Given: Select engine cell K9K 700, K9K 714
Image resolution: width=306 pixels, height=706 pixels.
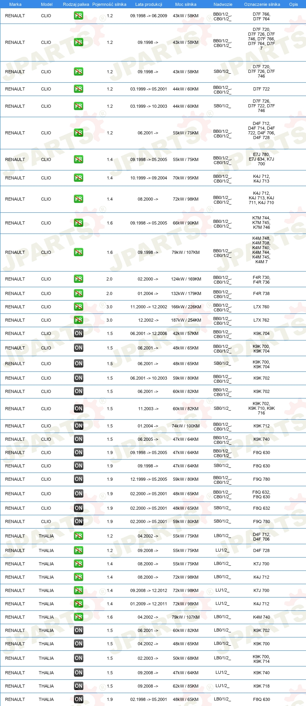Looking at the screenshot, I should [x=261, y=659].
